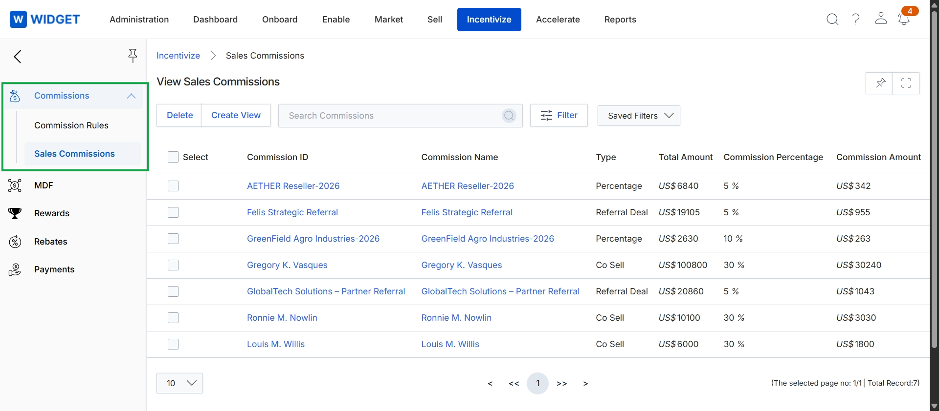Click page number 1 in pagination
Viewport: 939px width, 411px height.
(537, 383)
